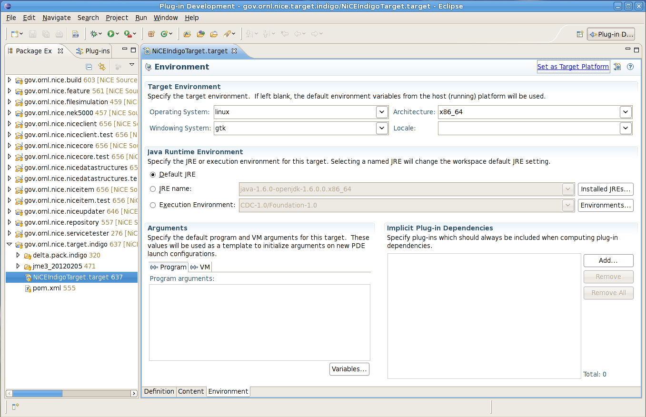Viewport: 646px width, 417px height.
Task: Click the Print toolbar icon
Action: pos(59,34)
